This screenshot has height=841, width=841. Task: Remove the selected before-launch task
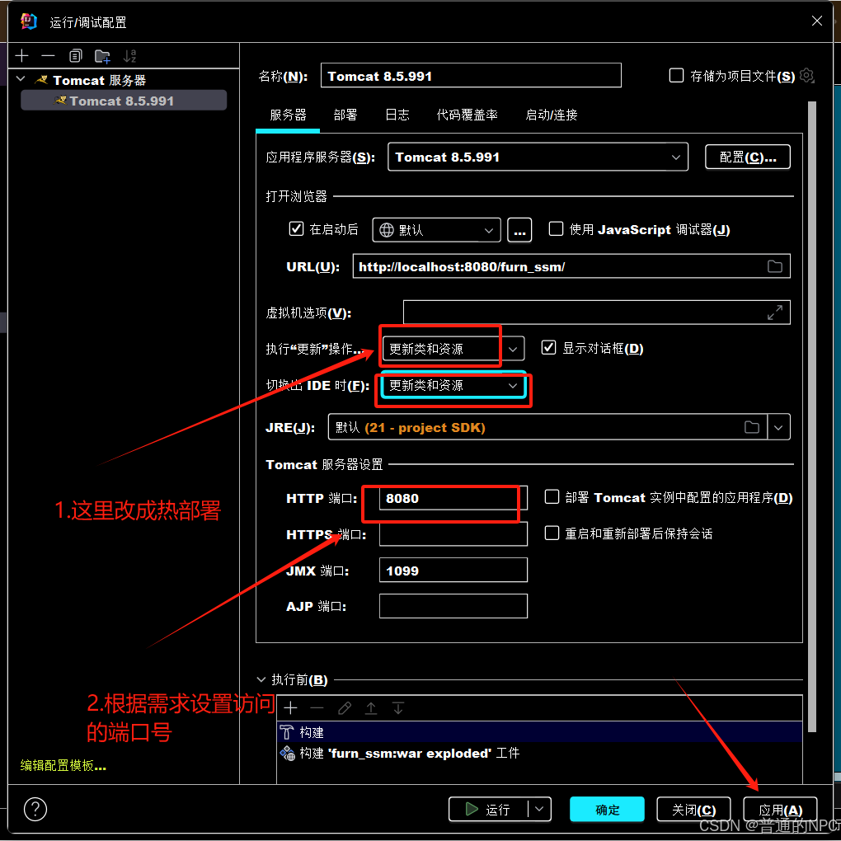click(317, 708)
